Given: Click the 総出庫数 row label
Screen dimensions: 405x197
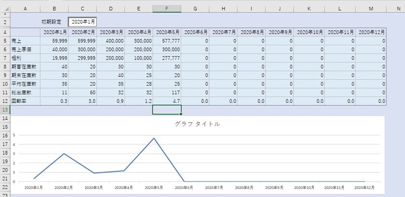Looking at the screenshot, I should 25,92.
